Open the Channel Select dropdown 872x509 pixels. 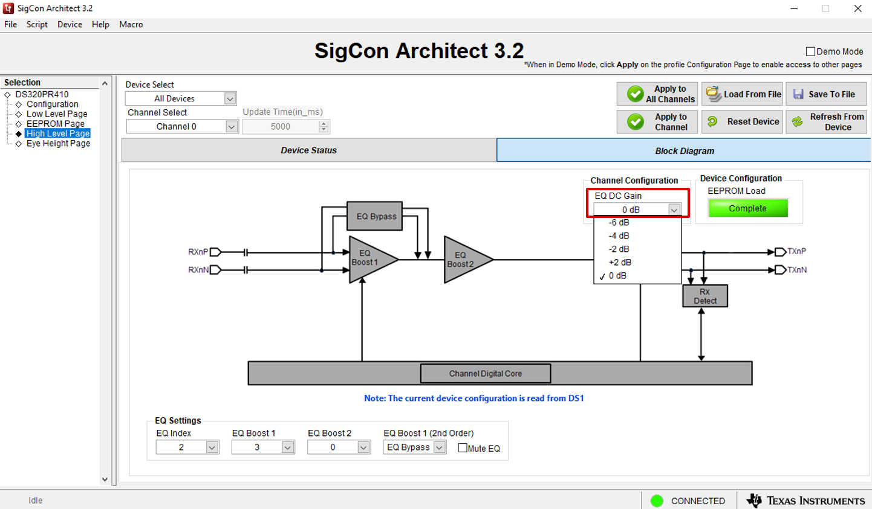[182, 126]
